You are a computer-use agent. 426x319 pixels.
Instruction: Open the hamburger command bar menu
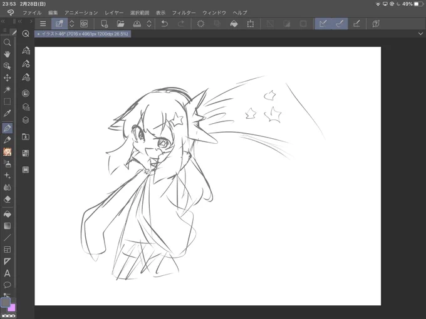click(43, 24)
